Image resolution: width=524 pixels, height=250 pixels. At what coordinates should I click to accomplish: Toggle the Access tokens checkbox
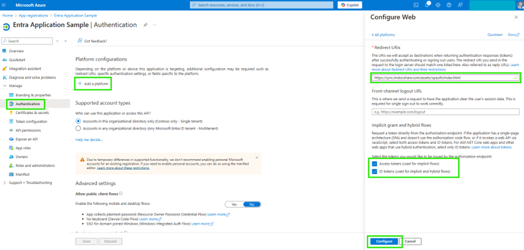(374, 164)
